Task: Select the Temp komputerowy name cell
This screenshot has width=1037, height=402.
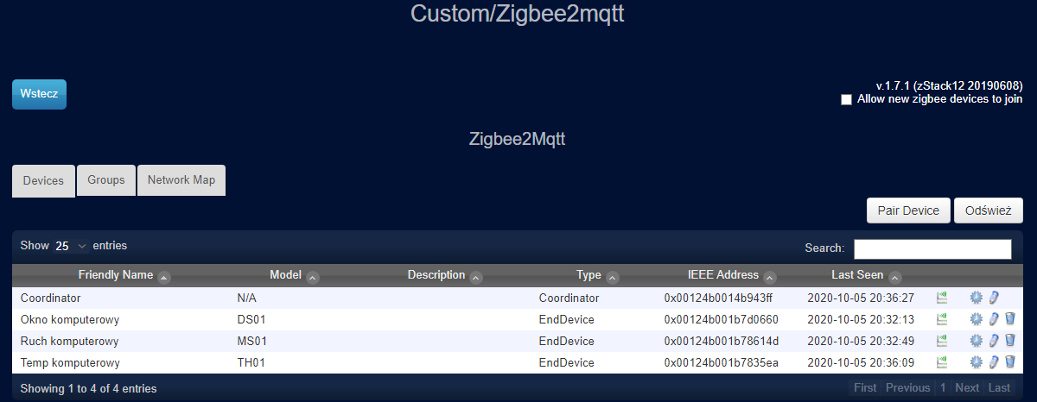Action: coord(70,362)
